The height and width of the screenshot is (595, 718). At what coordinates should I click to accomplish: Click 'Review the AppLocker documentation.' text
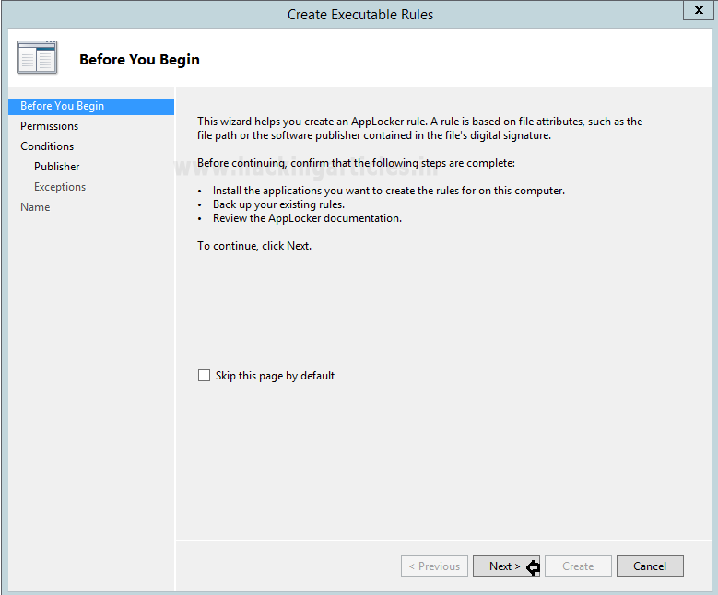(x=307, y=218)
